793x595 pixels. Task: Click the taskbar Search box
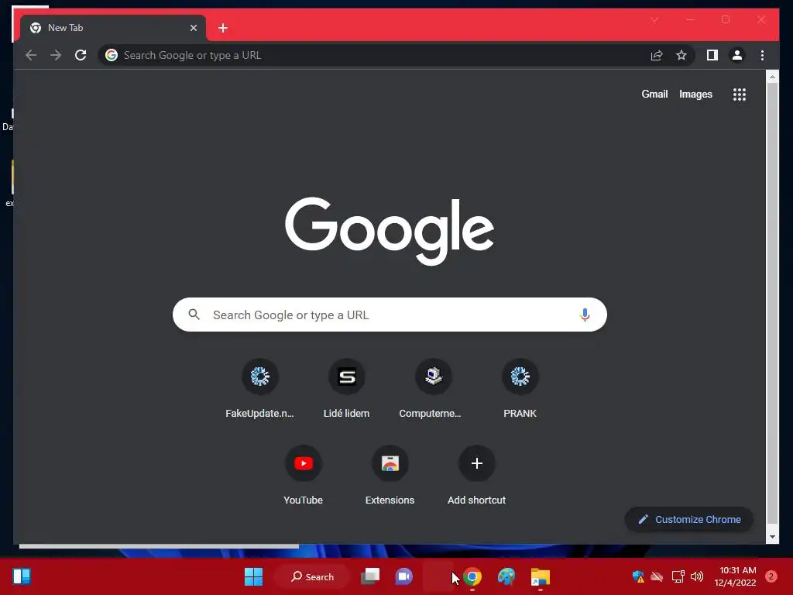click(313, 576)
